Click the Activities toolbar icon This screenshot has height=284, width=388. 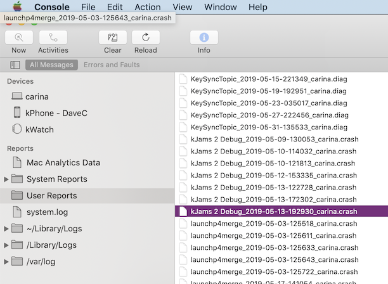53,37
